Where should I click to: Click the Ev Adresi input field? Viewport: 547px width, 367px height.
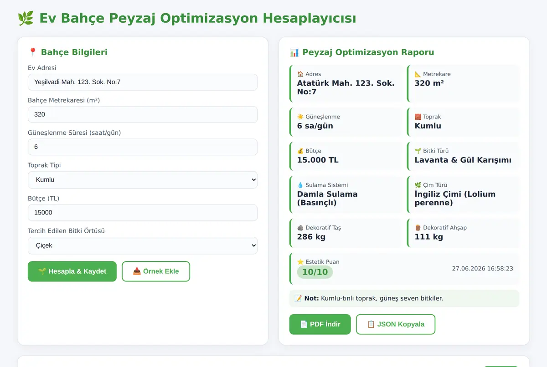pyautogui.click(x=143, y=82)
